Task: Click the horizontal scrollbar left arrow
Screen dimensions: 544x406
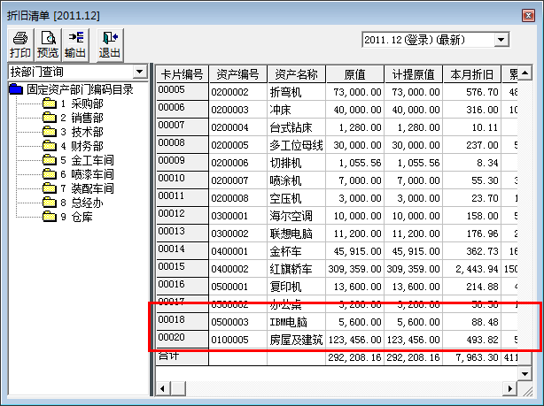Action: [x=163, y=388]
